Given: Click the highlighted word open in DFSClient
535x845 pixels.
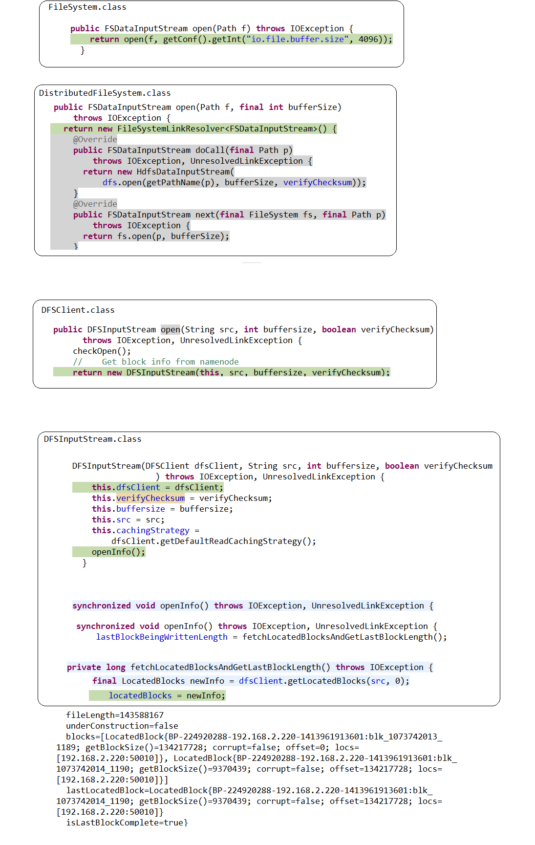Looking at the screenshot, I should coord(171,330).
